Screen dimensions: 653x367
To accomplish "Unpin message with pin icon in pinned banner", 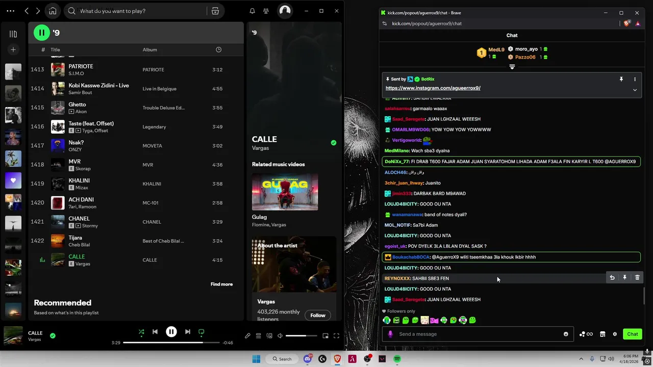I will coord(621,79).
